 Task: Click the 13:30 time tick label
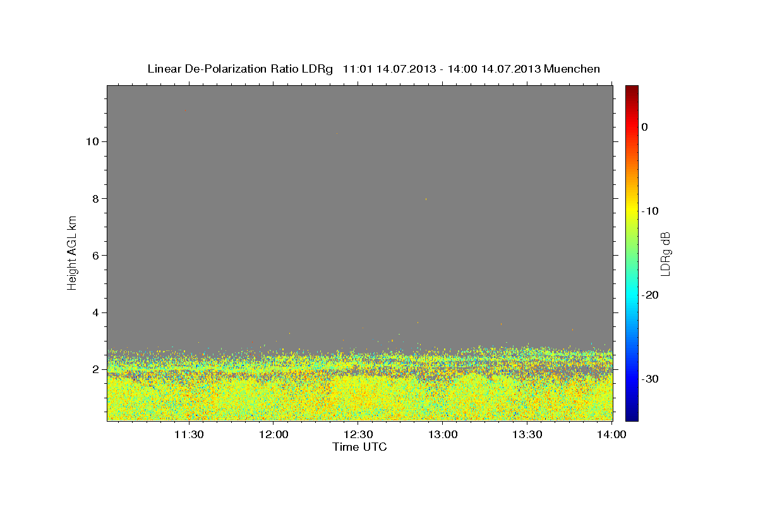(527, 434)
